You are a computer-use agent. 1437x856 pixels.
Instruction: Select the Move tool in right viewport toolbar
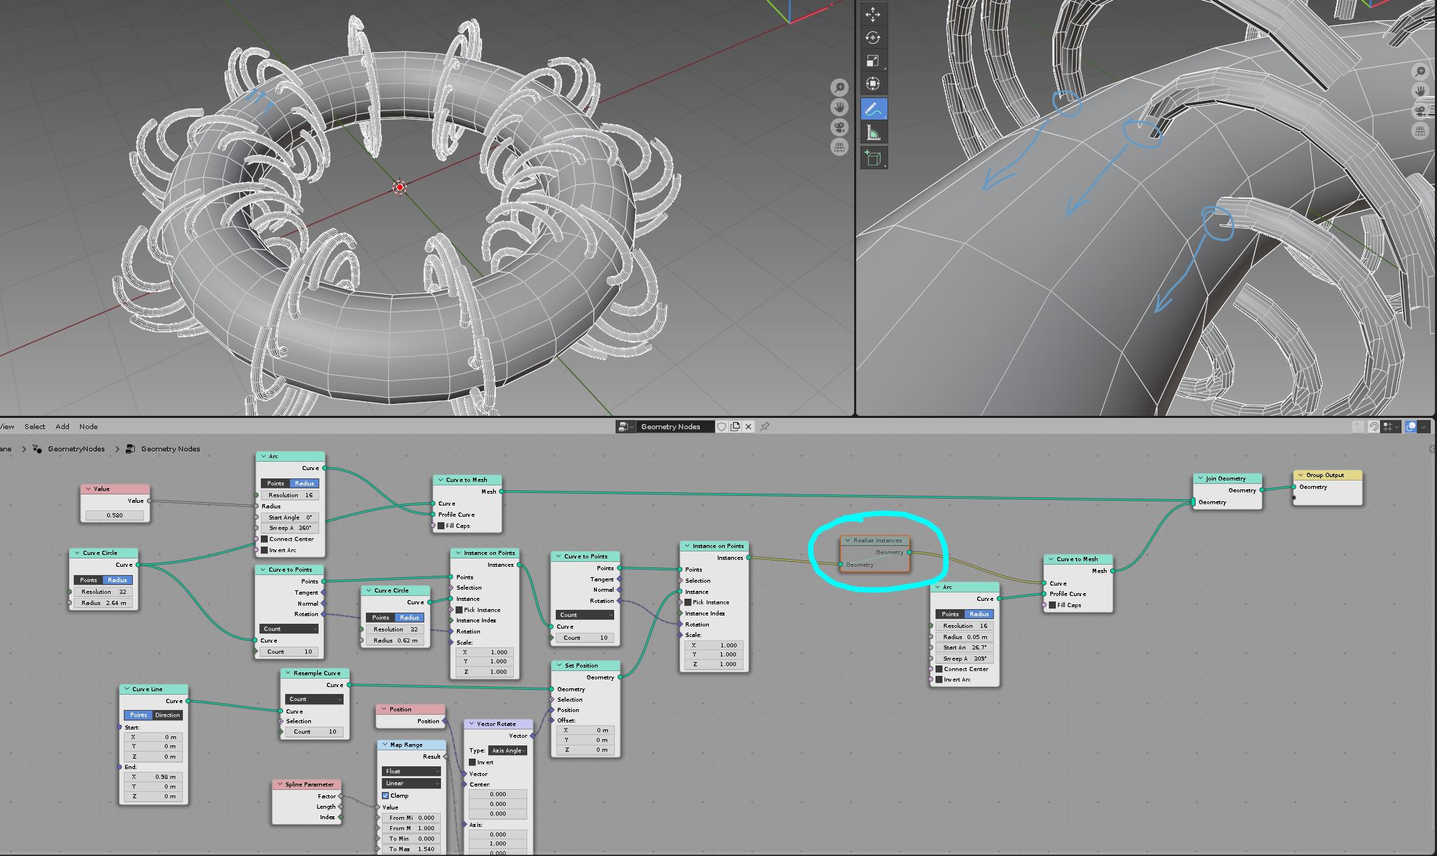872,14
